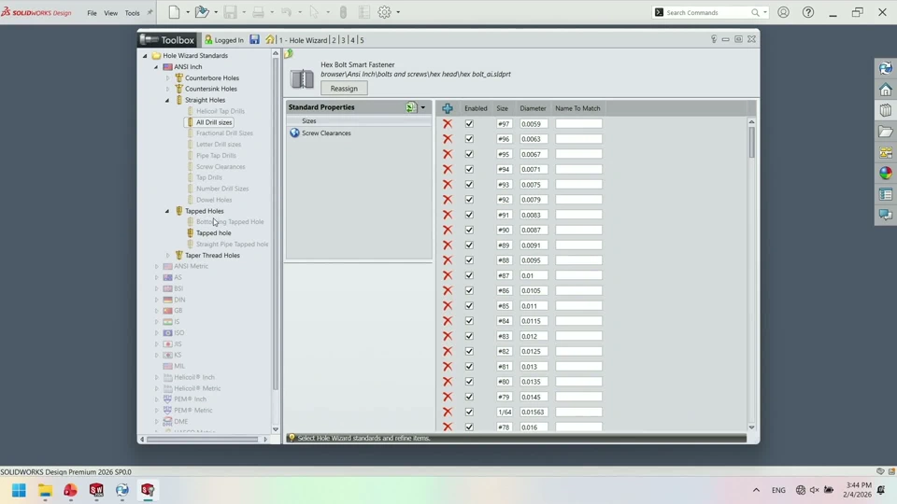Uncheck Enabled for size #88
This screenshot has width=897, height=504.
[x=469, y=260]
